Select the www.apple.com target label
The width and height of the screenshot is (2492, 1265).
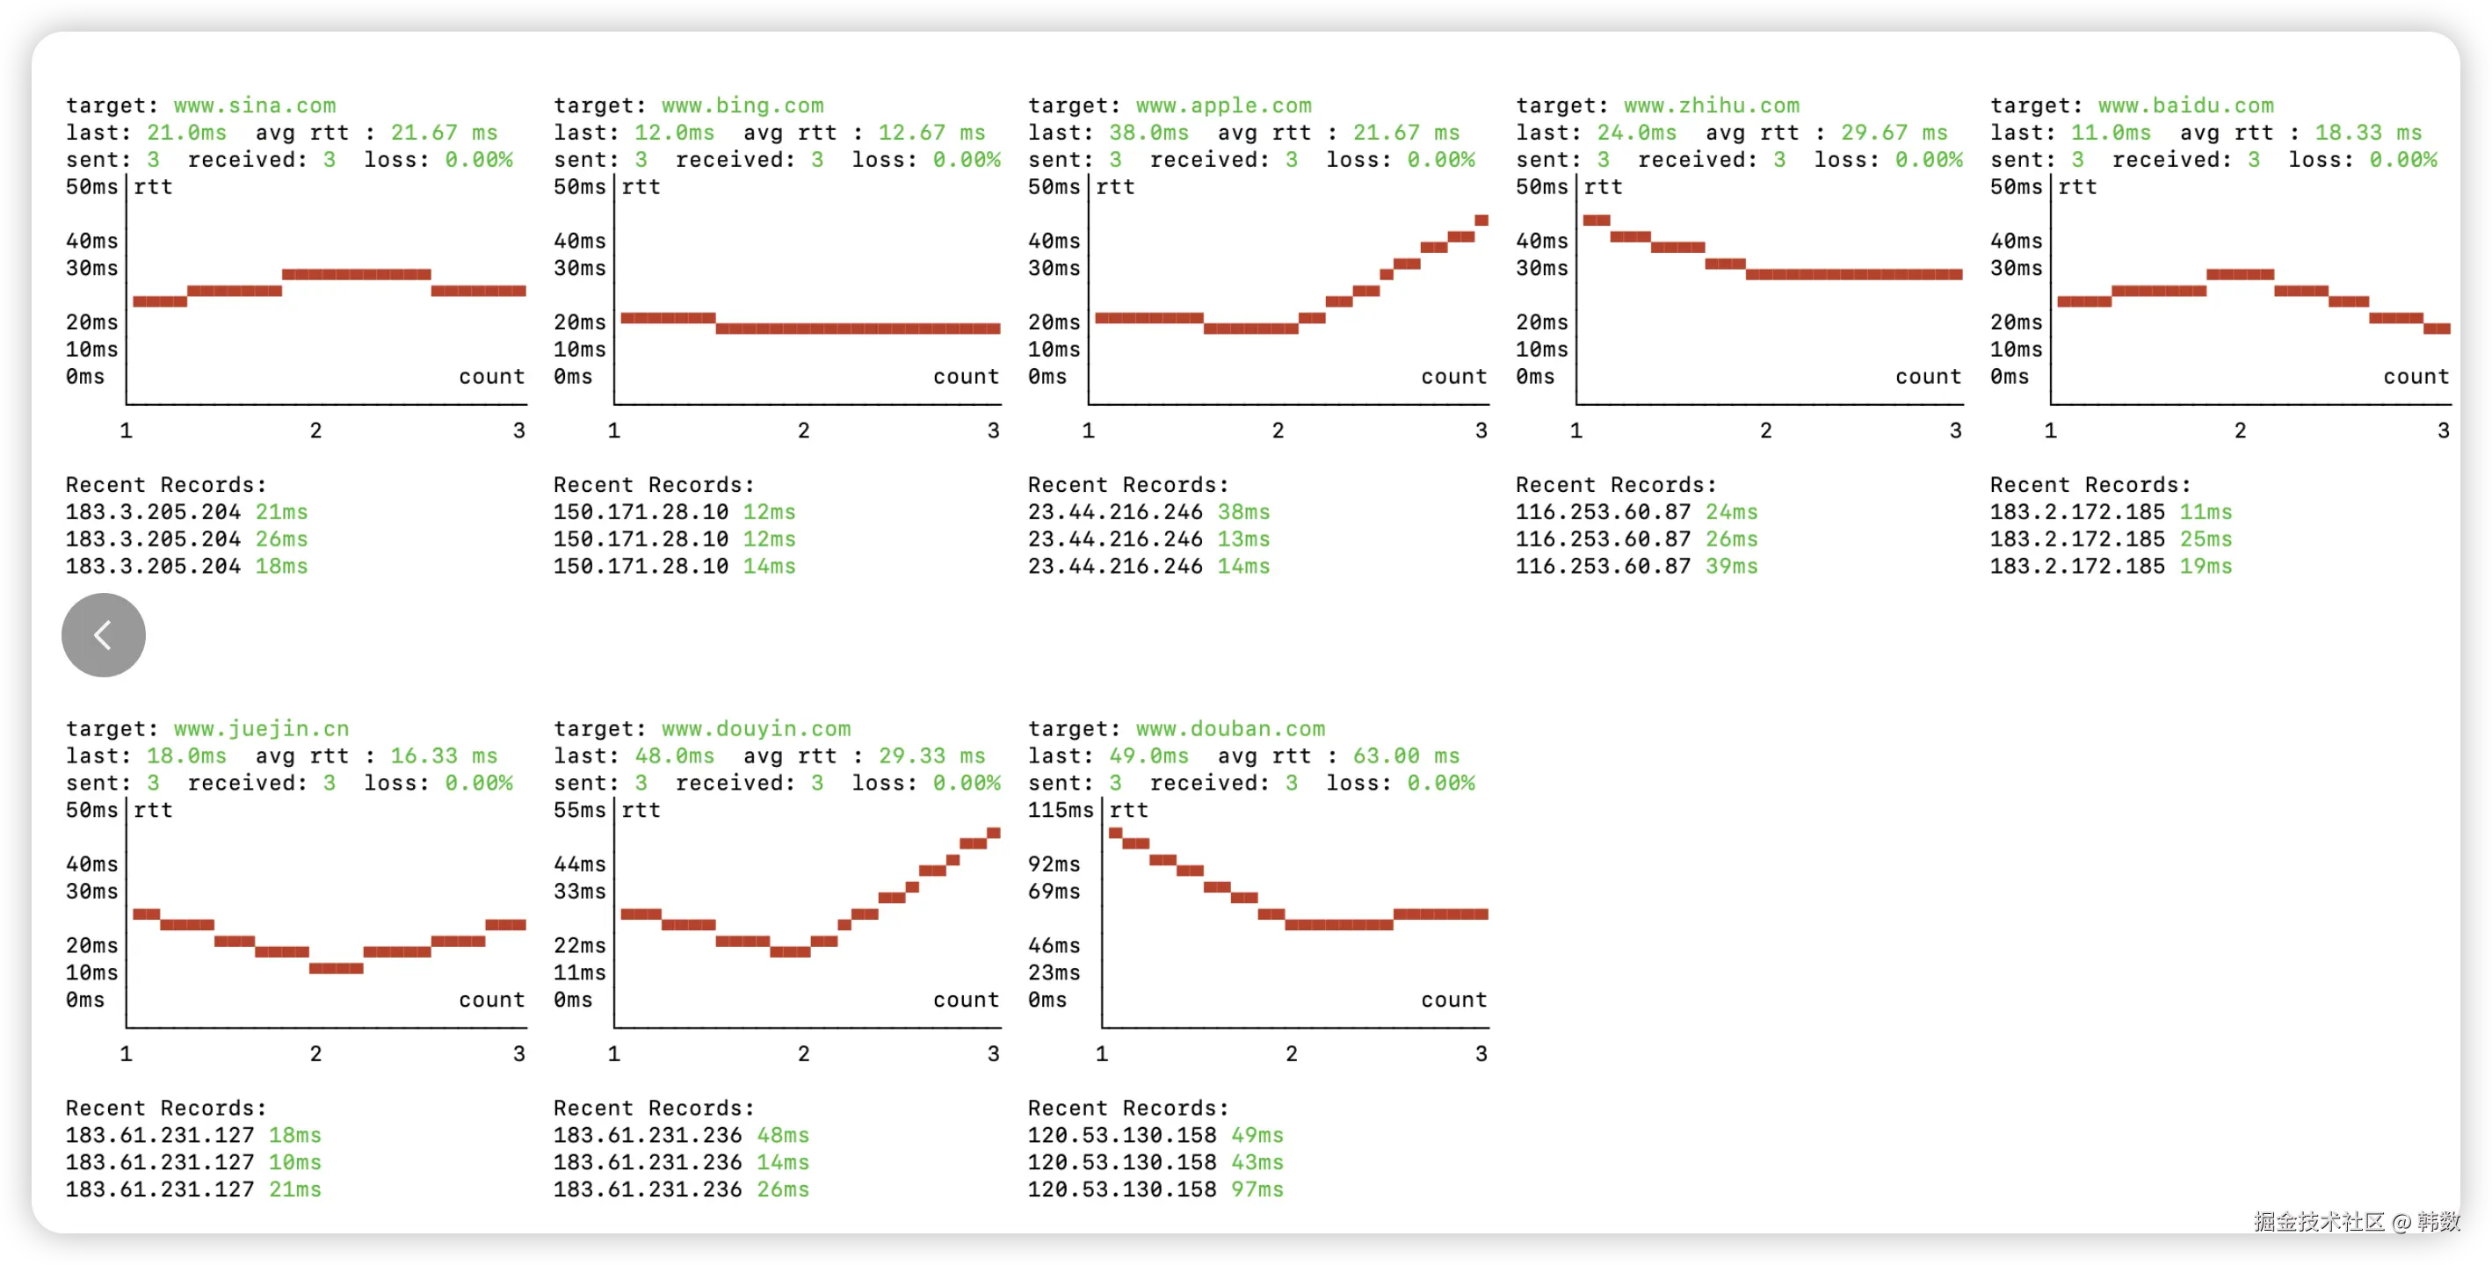(x=1223, y=105)
